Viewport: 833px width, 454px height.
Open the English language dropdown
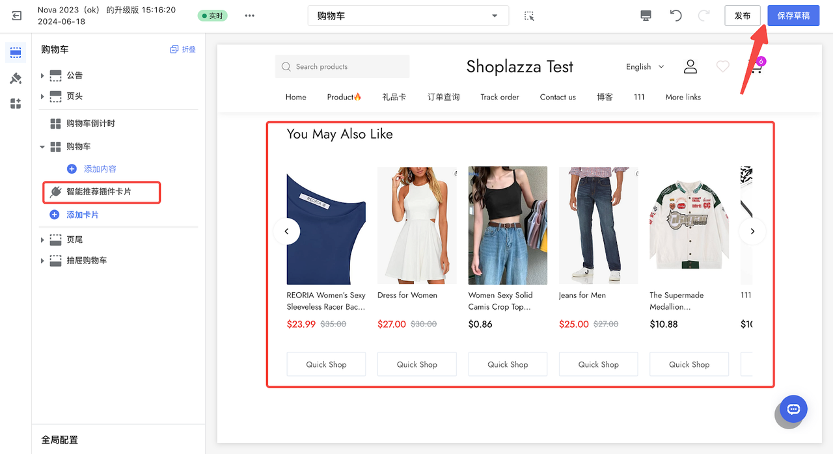click(644, 66)
